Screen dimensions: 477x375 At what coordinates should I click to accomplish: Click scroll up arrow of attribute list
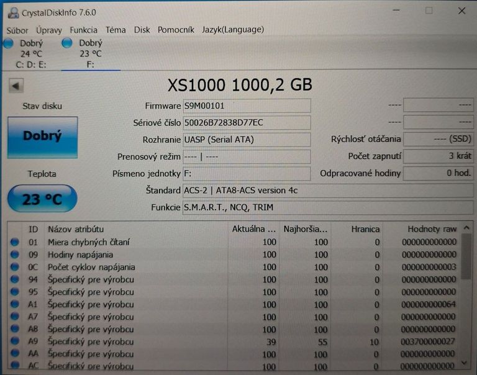[467, 228]
